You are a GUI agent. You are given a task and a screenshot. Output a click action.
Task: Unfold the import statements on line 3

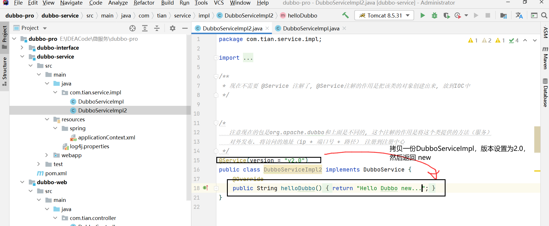pos(216,58)
